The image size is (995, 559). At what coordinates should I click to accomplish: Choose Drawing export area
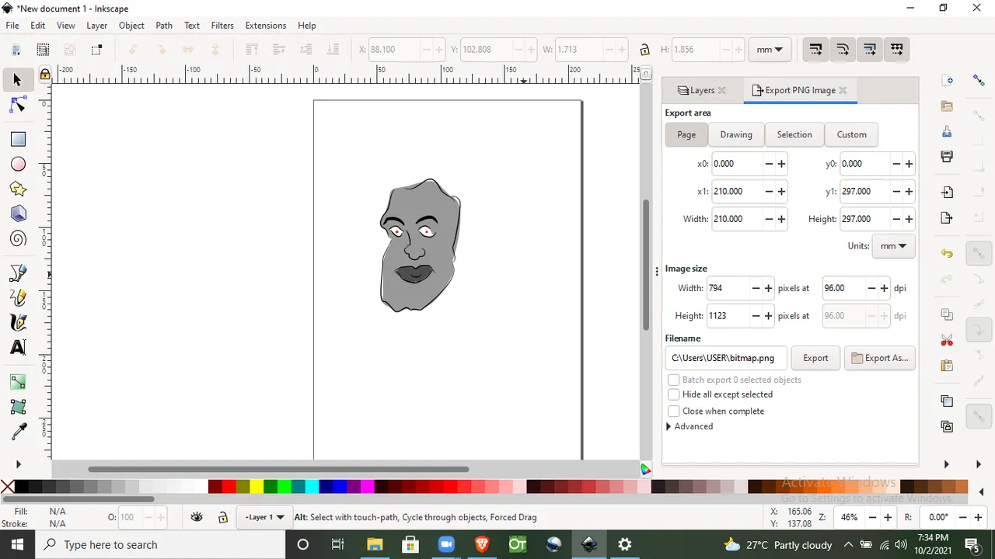tap(736, 134)
